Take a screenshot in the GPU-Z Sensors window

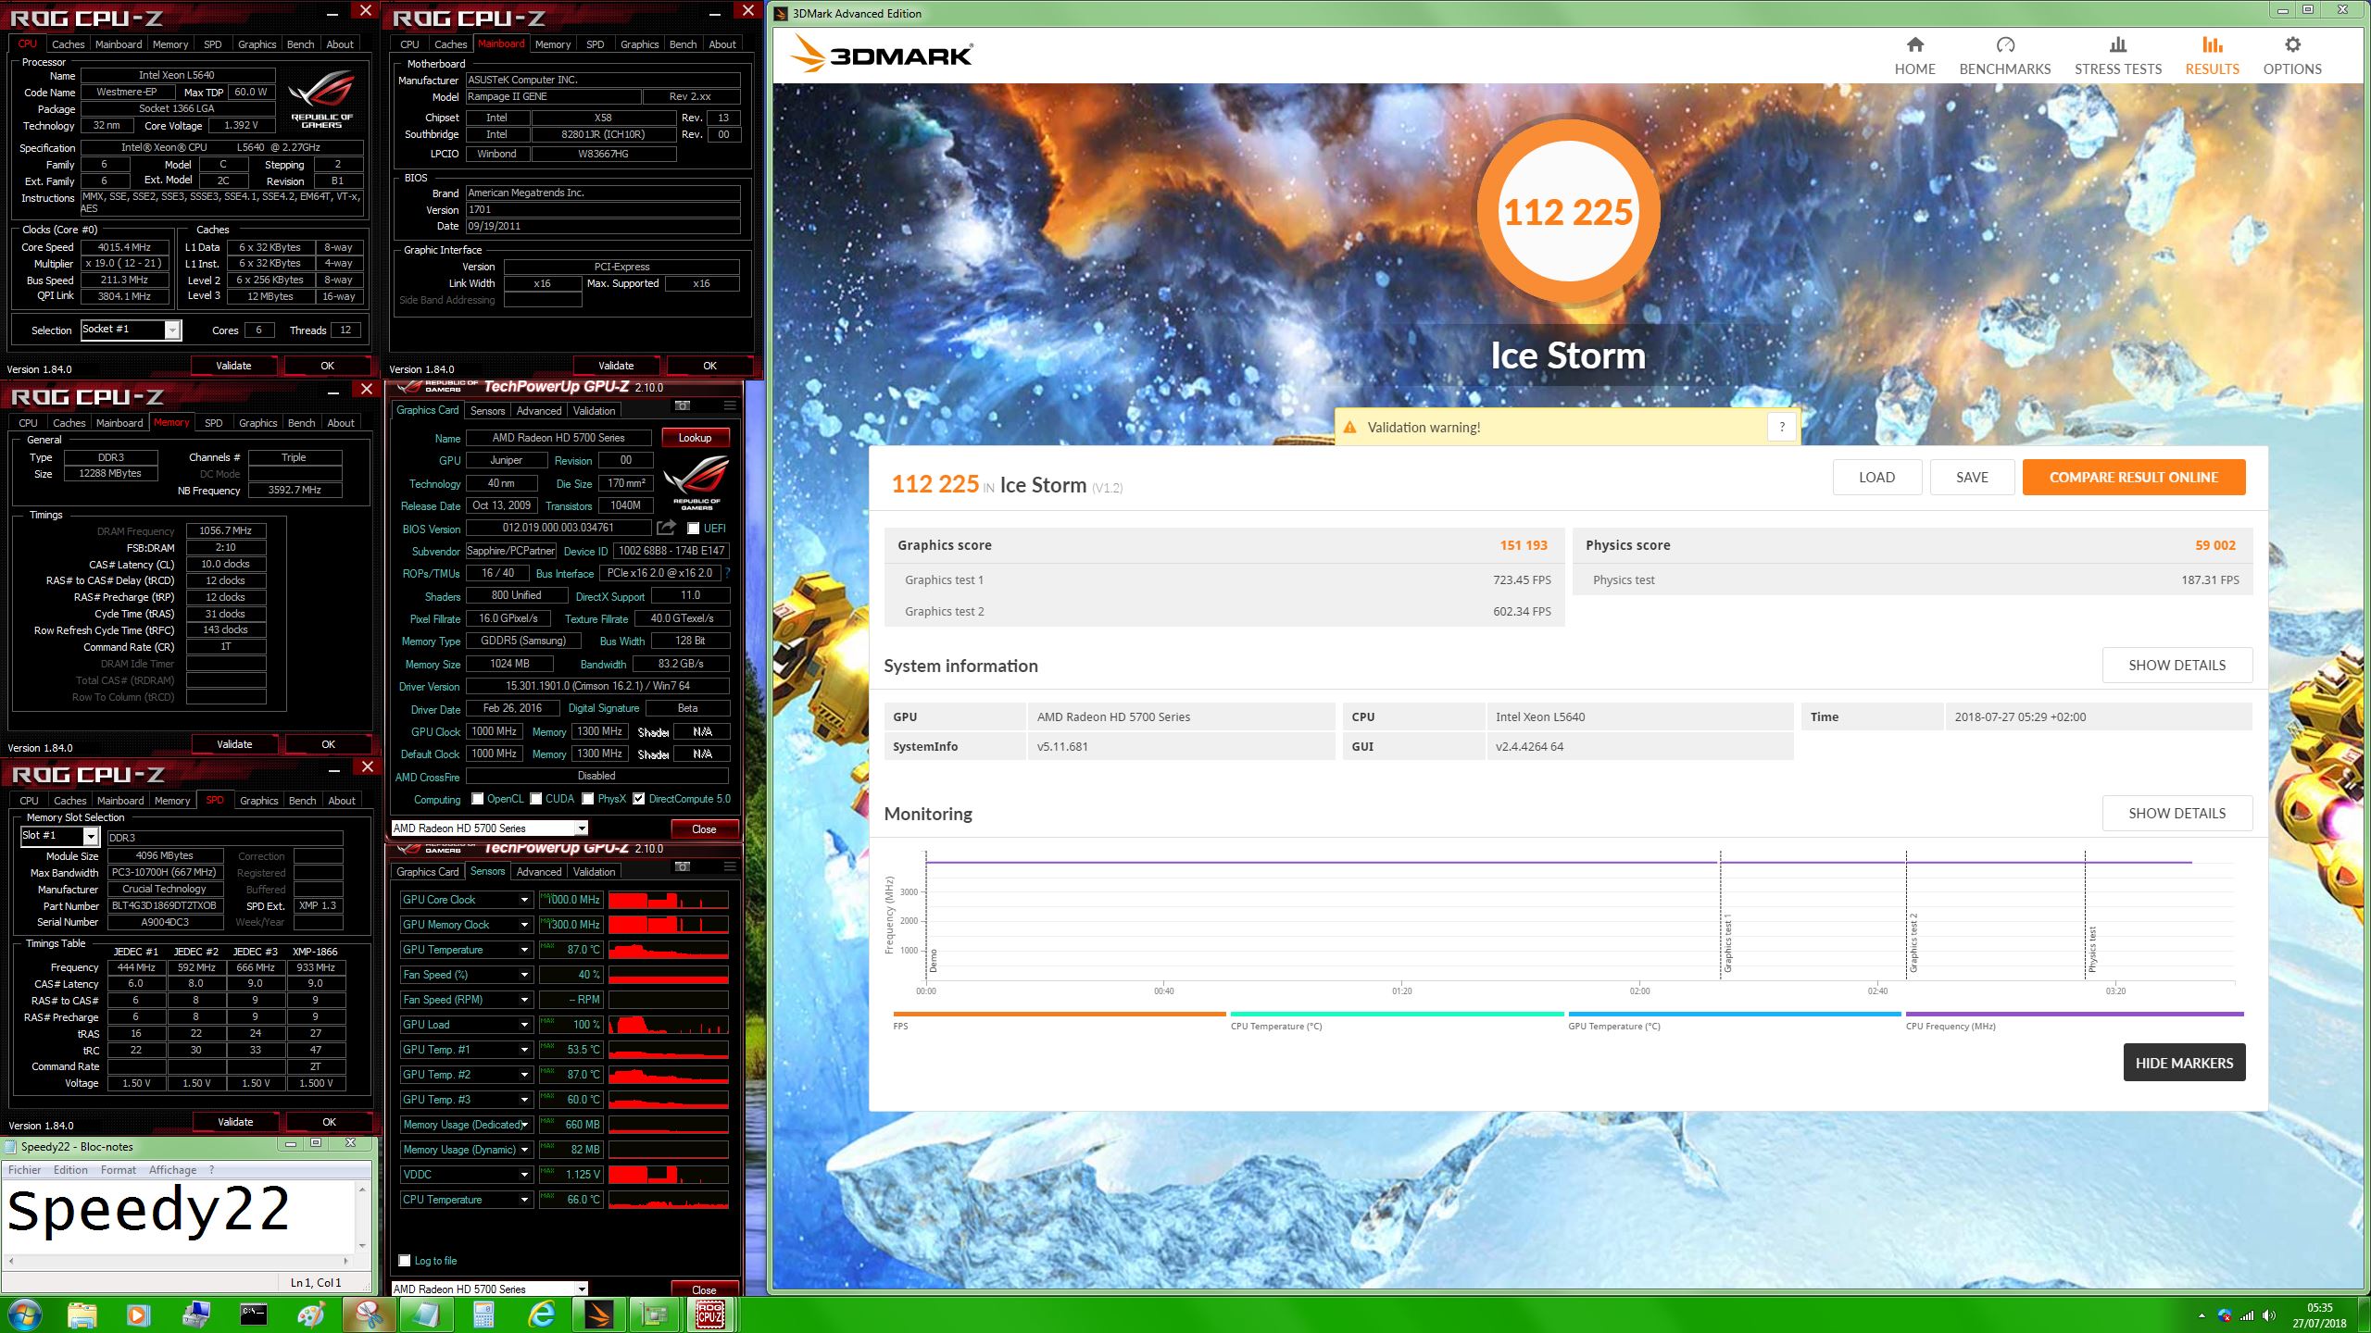(x=683, y=866)
